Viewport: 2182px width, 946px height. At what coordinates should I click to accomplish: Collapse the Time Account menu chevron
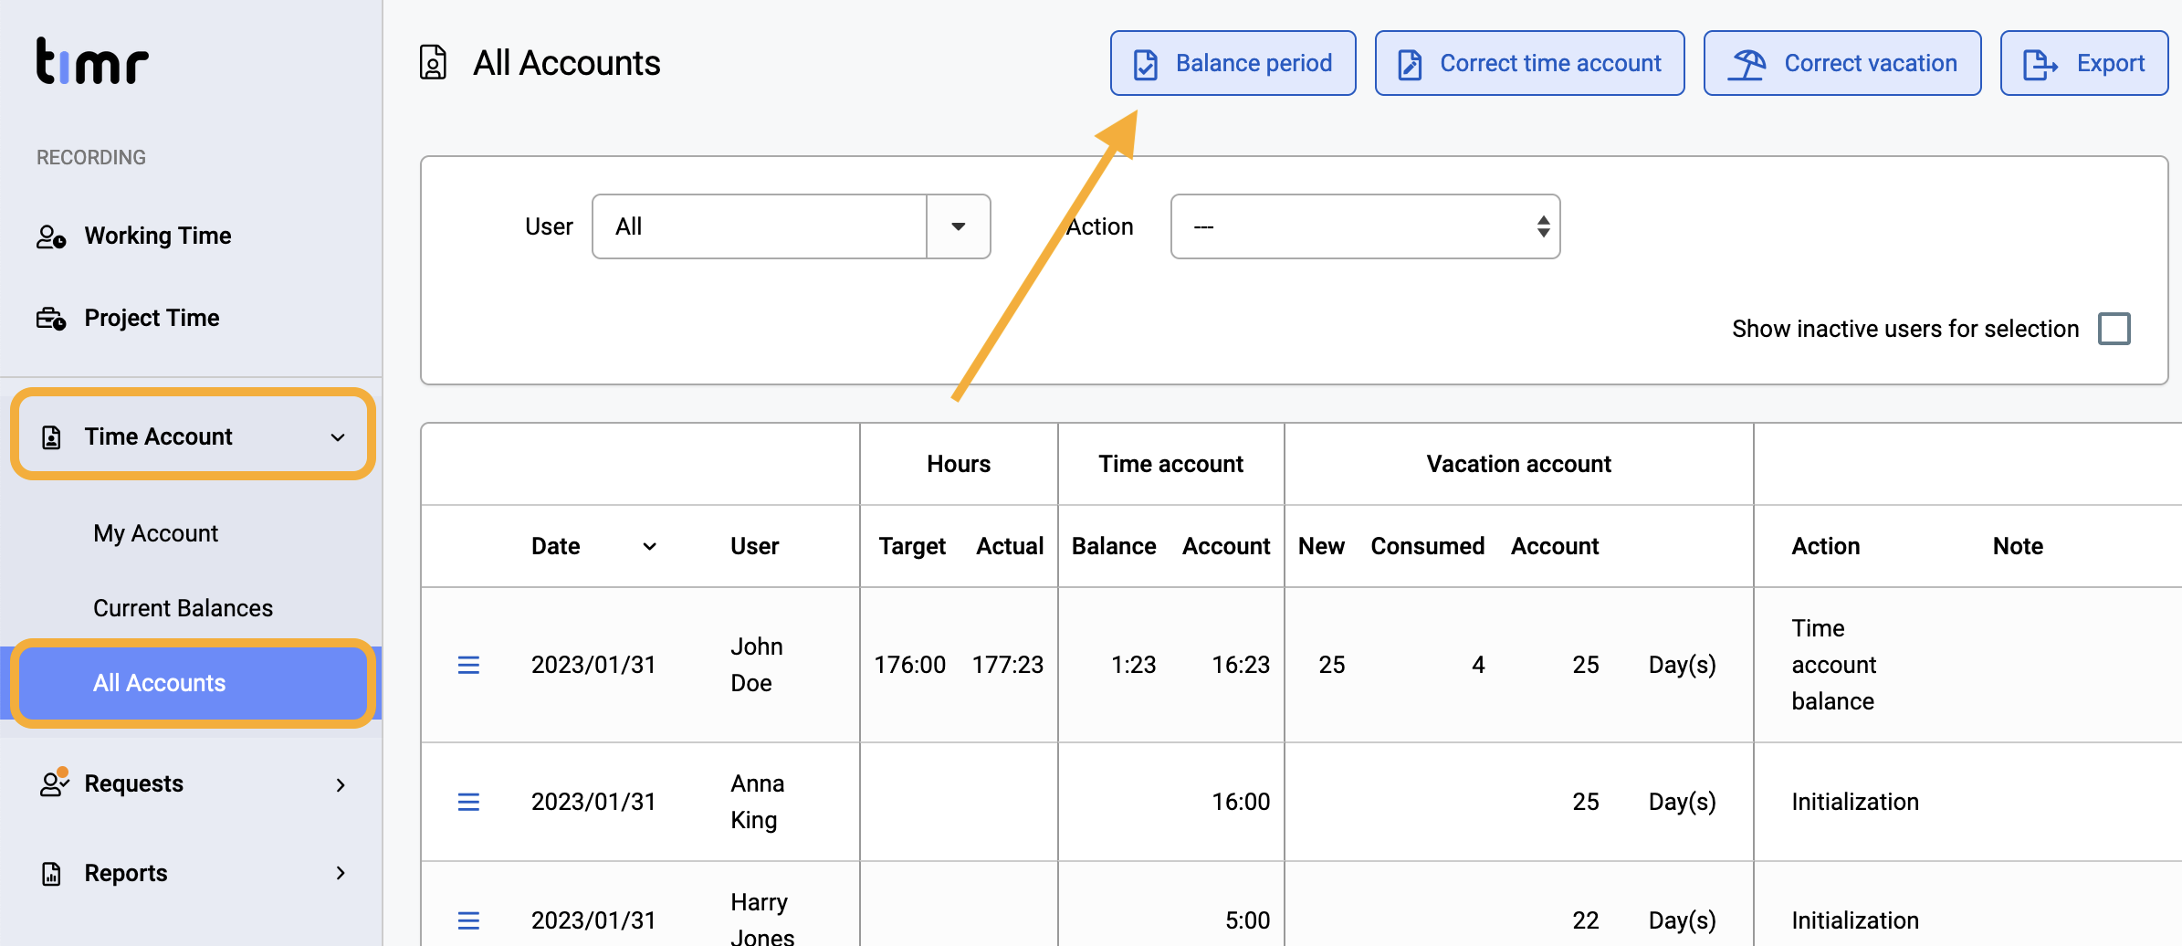[x=338, y=437]
